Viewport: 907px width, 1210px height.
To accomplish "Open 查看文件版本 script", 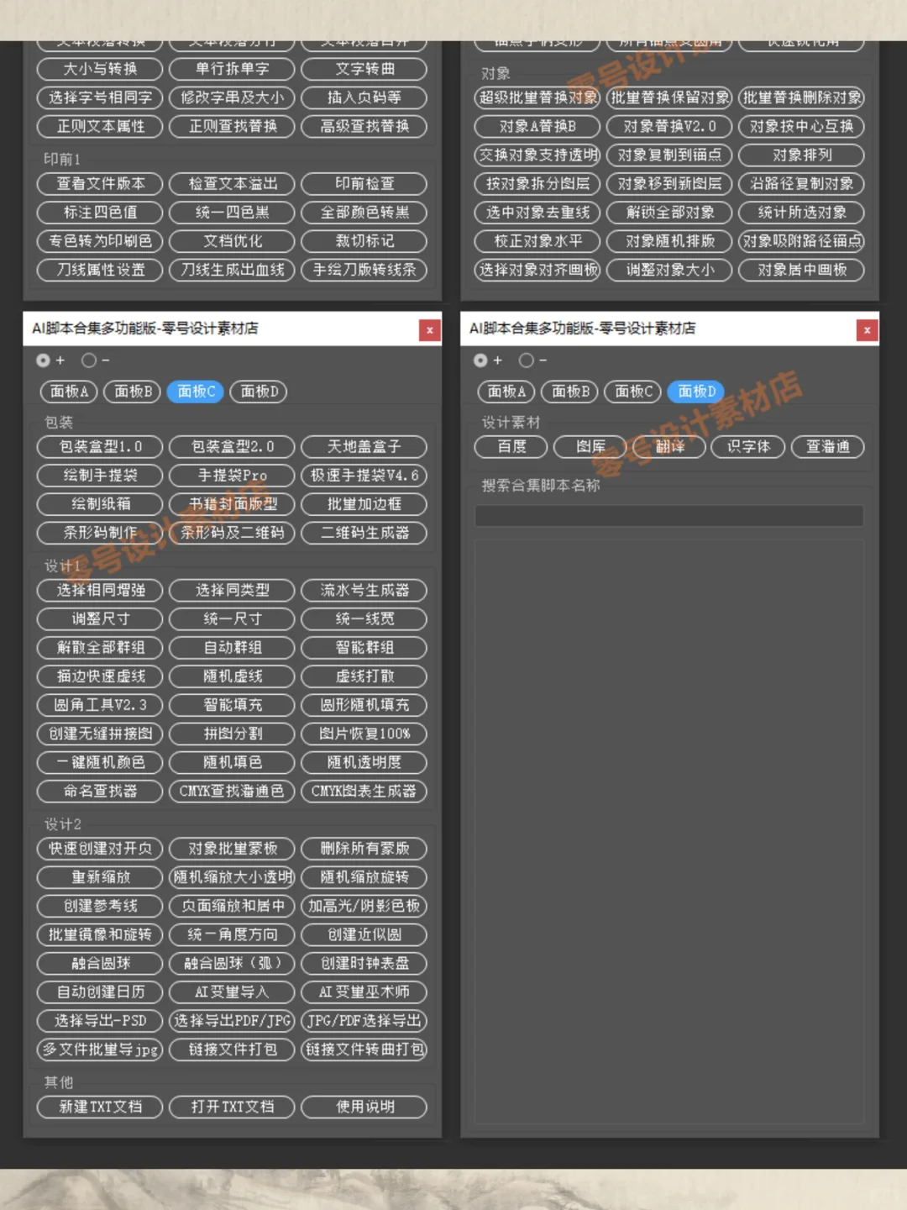I will tap(101, 184).
